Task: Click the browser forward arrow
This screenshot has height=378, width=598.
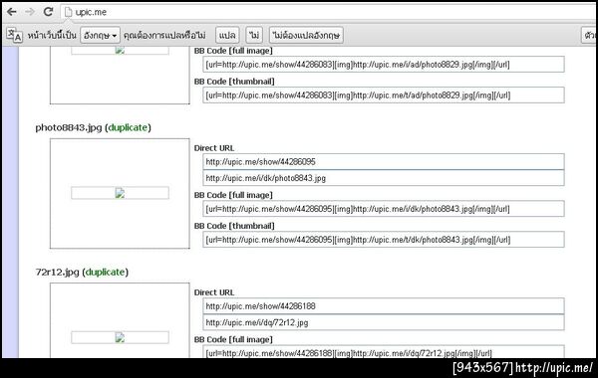Action: point(29,12)
